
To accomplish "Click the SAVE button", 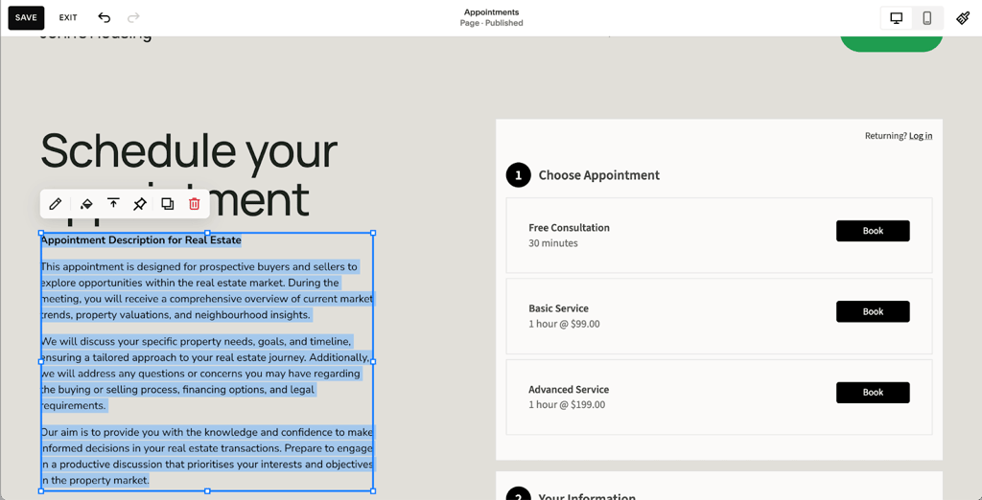I will 26,17.
